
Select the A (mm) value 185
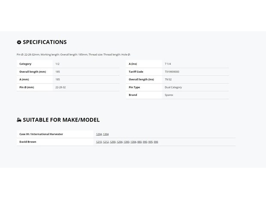coord(57,80)
